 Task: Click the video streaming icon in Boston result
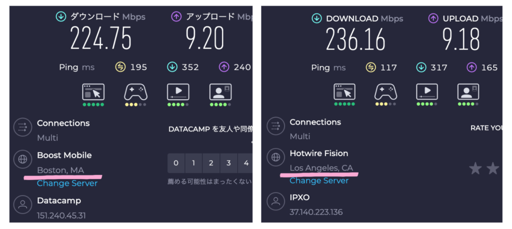coord(177,92)
